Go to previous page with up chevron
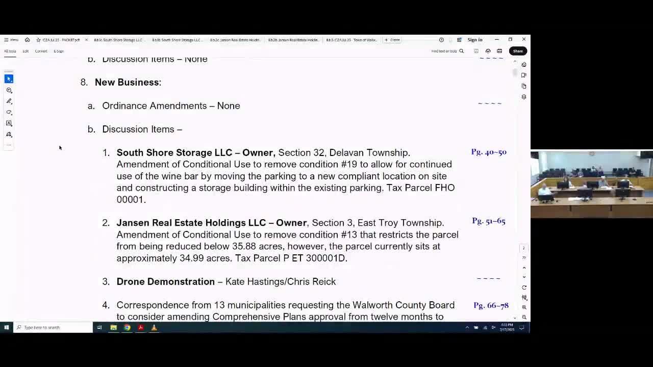 [524, 268]
